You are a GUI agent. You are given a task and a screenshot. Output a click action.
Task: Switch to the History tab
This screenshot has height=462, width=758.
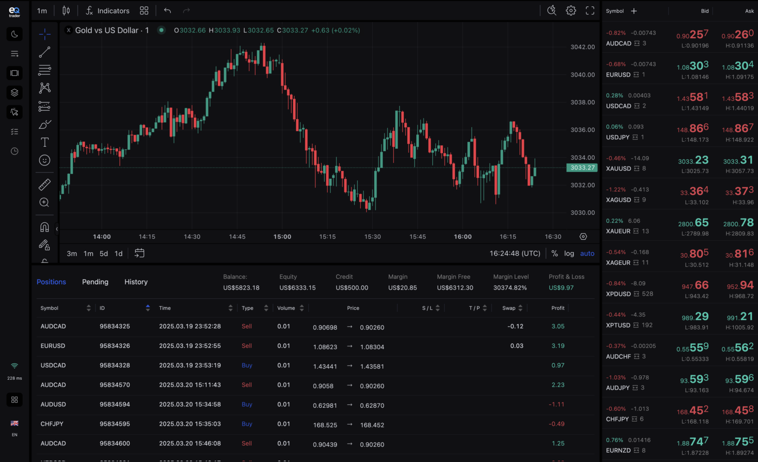coord(136,282)
